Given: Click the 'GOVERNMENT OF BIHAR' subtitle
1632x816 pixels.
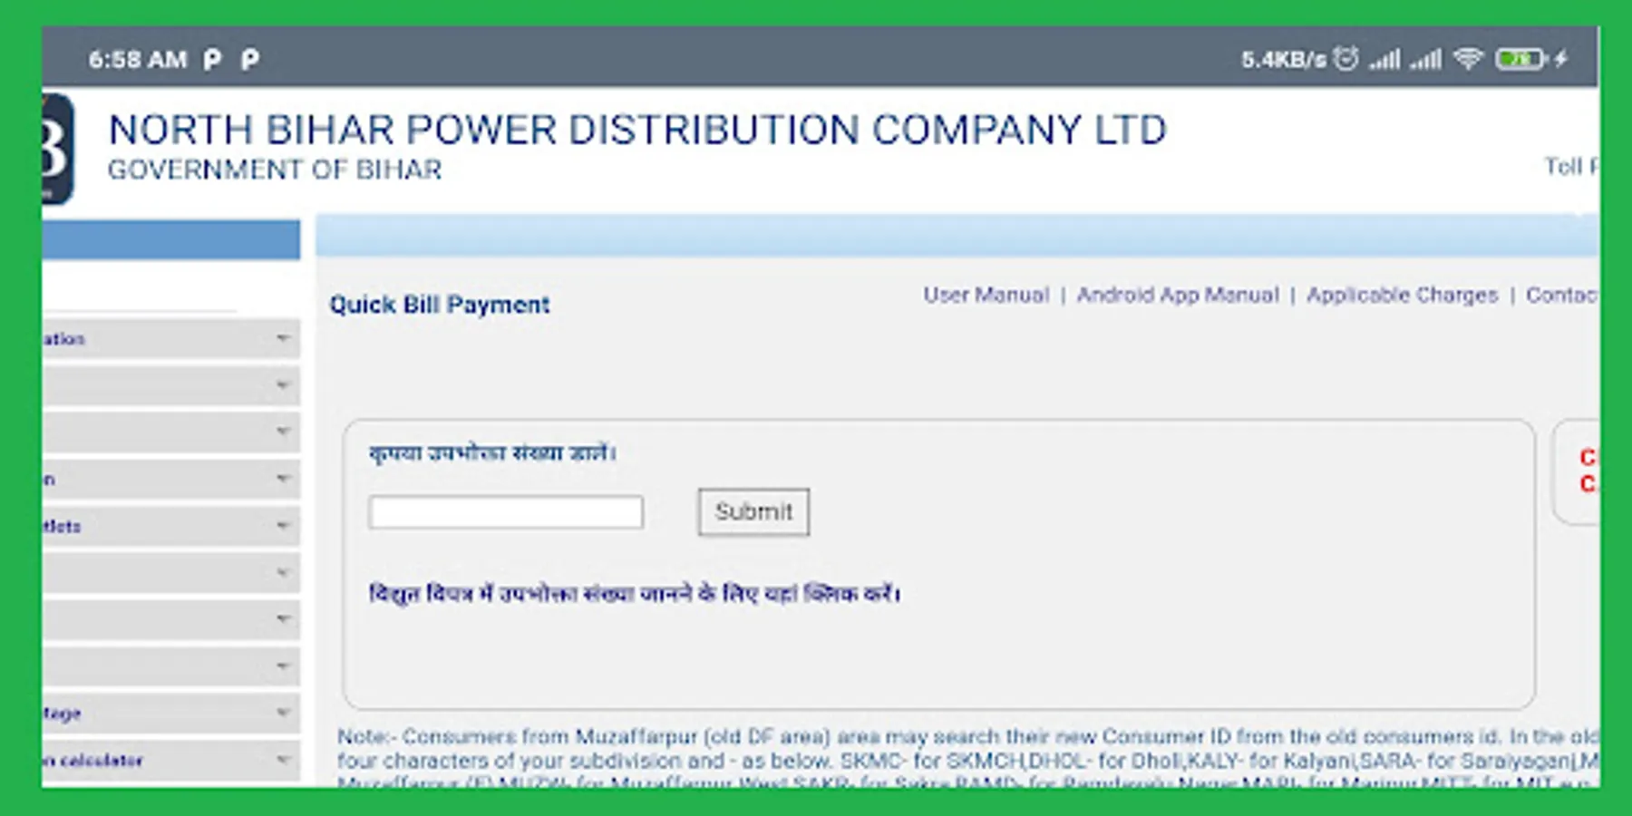Looking at the screenshot, I should click(x=275, y=170).
